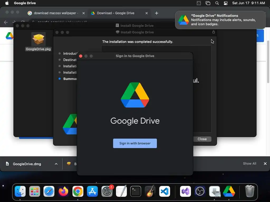Click date and time in menu bar
Viewport: 270px width, 202px height.
pyautogui.click(x=248, y=3)
